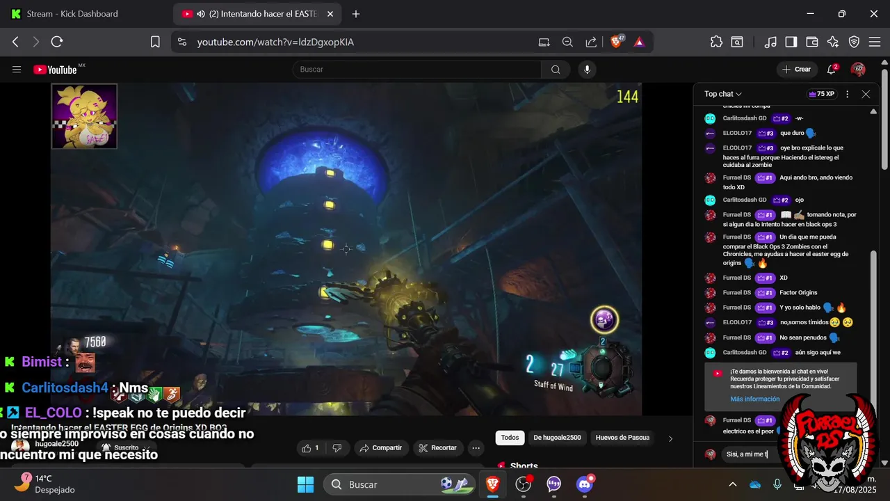Start voice search with the microphone

[x=588, y=69]
